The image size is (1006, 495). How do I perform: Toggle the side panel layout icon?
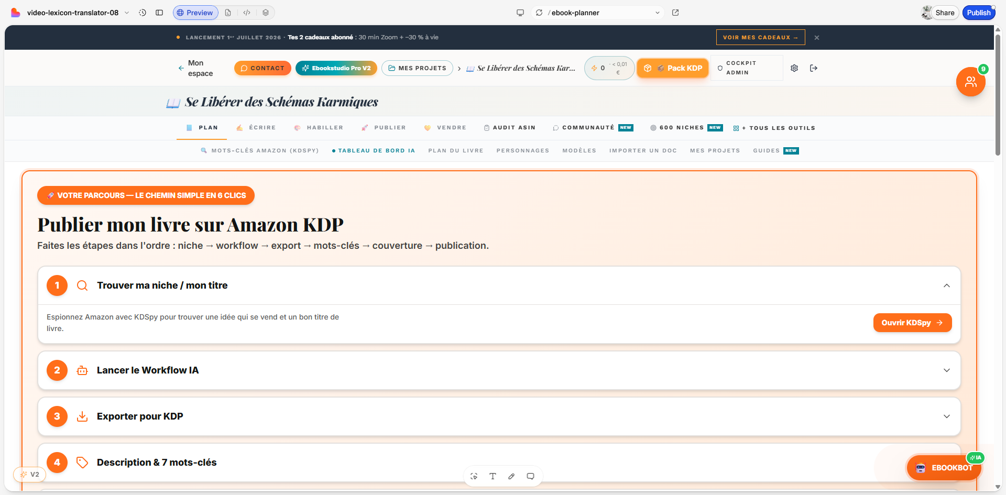click(x=159, y=13)
